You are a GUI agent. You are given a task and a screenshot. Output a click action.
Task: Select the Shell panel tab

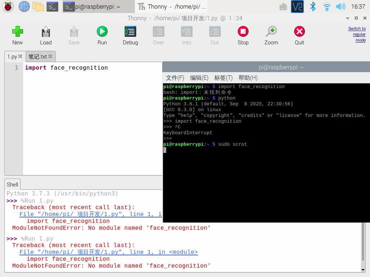click(x=13, y=184)
